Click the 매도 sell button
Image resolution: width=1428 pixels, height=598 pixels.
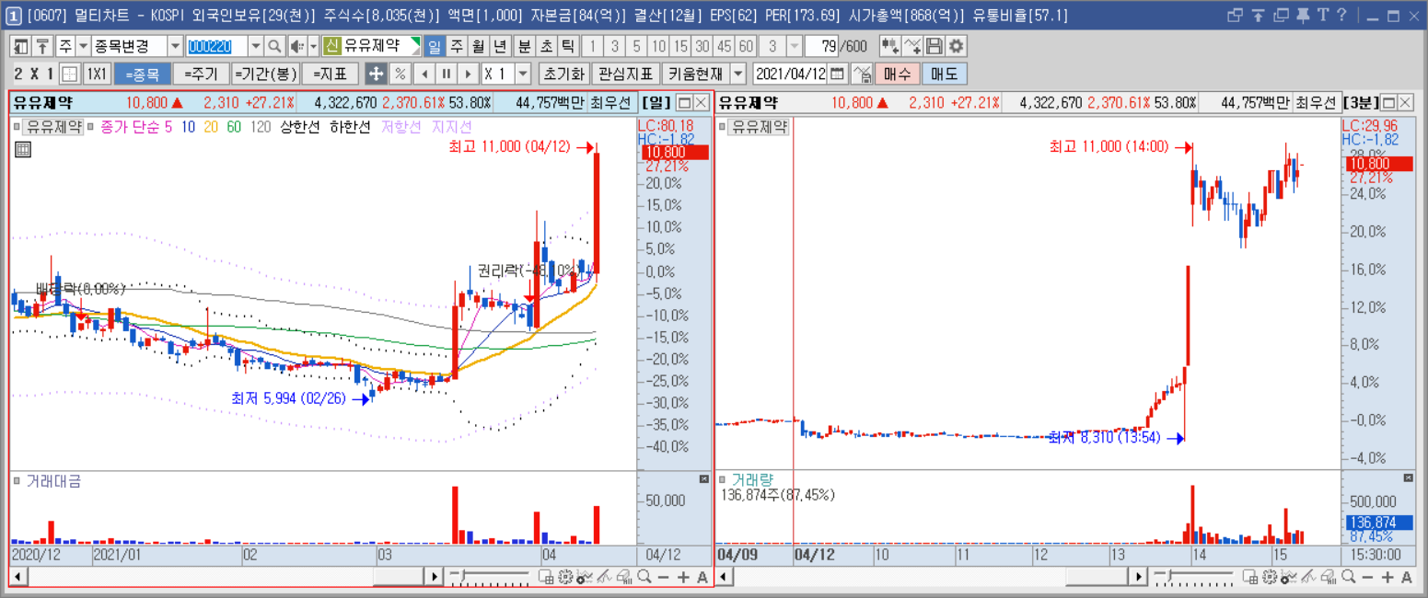(943, 74)
